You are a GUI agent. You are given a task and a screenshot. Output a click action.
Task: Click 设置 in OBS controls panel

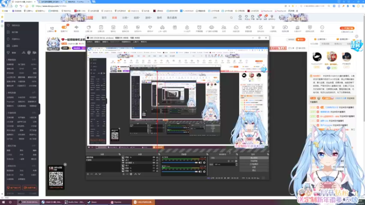[x=254, y=167]
